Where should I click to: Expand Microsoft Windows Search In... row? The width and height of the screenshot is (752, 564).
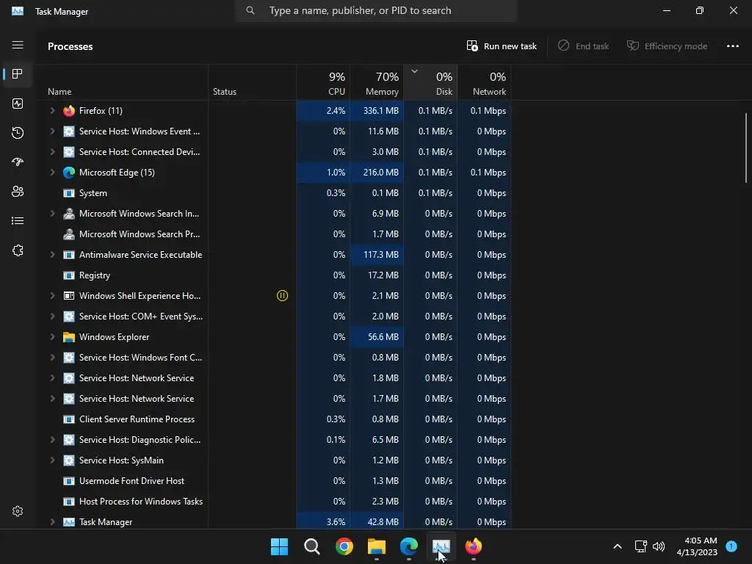point(52,214)
